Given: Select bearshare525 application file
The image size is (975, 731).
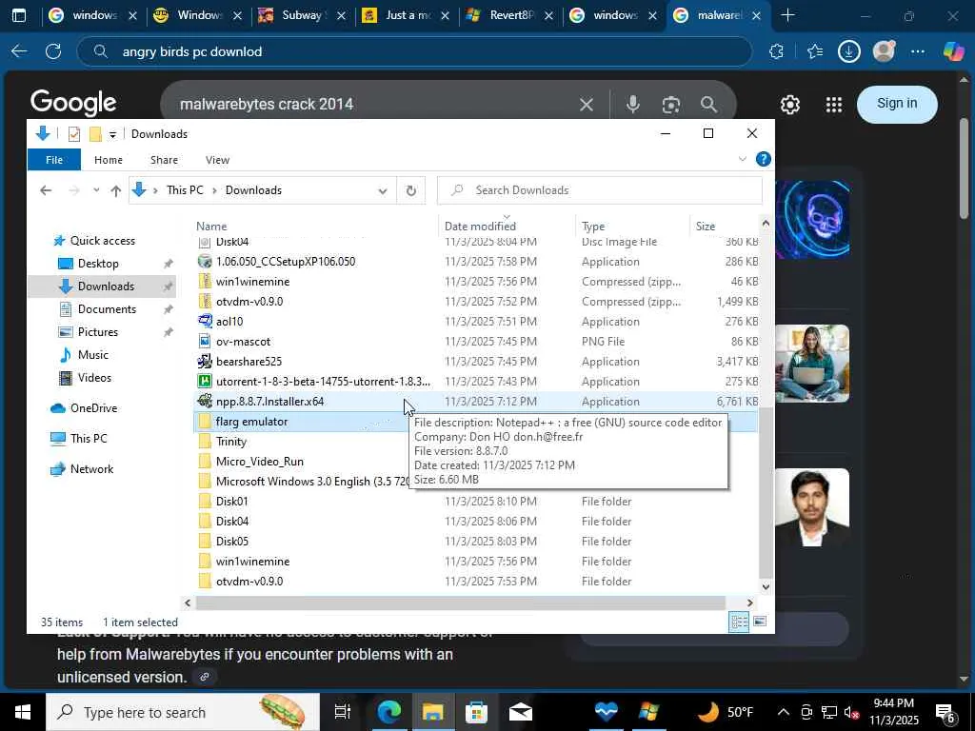Looking at the screenshot, I should pos(249,361).
